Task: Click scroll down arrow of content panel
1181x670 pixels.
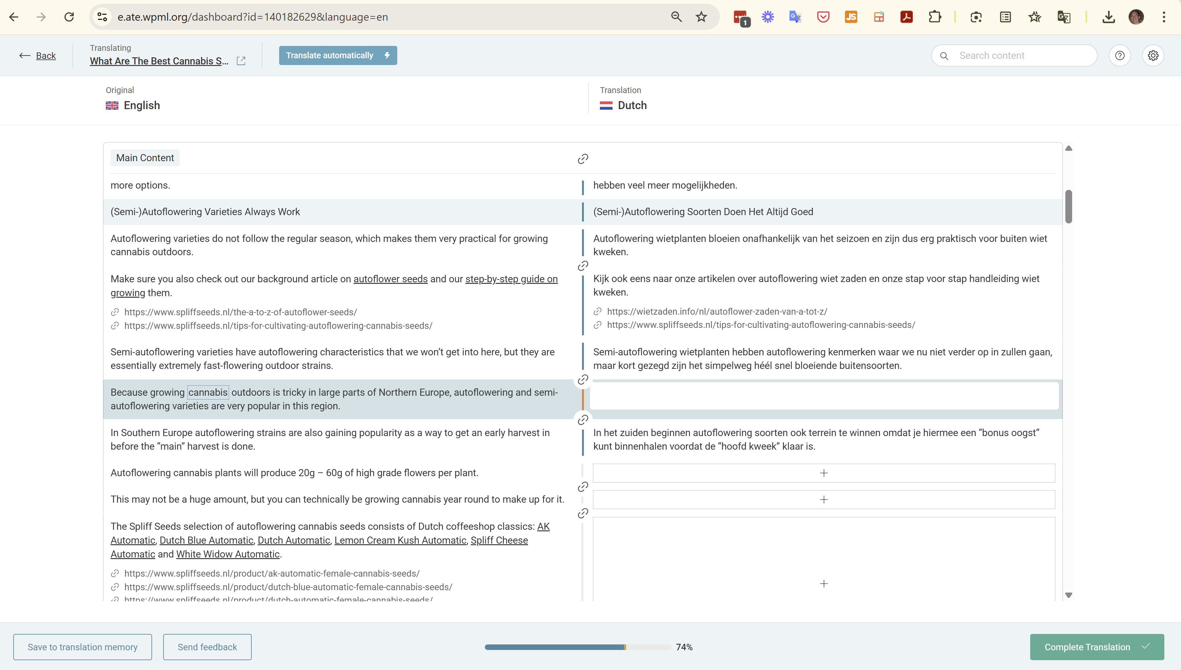Action: coord(1069,595)
